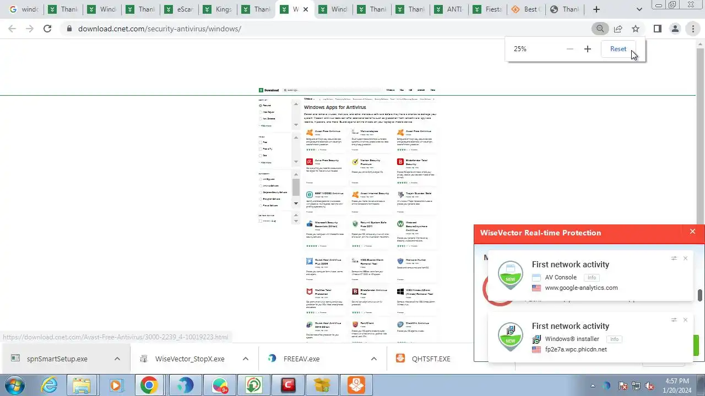The height and width of the screenshot is (396, 705).
Task: Collapse the sort options via Hide more
Action: coord(266,125)
